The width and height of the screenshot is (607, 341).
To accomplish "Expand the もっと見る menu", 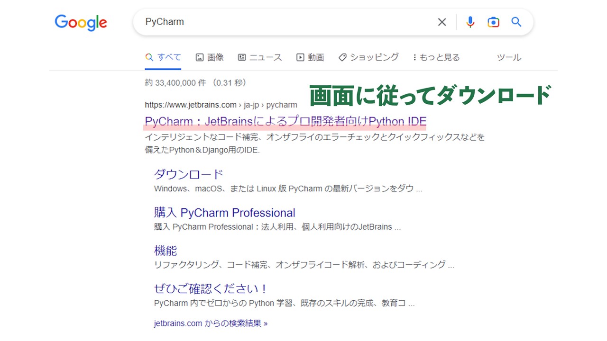I will [436, 57].
